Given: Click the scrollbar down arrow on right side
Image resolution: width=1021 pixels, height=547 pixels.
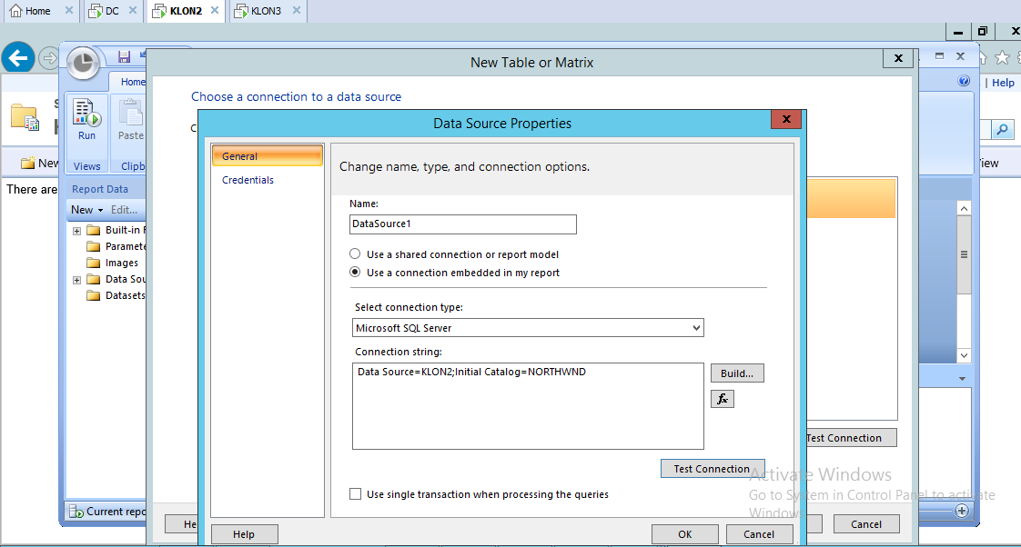Looking at the screenshot, I should tap(964, 355).
